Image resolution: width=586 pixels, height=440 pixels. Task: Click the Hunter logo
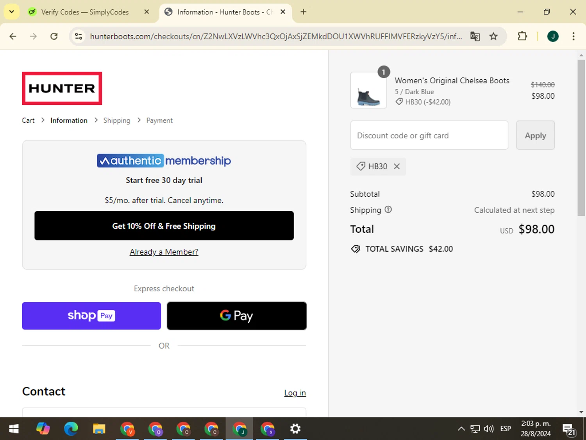point(62,88)
